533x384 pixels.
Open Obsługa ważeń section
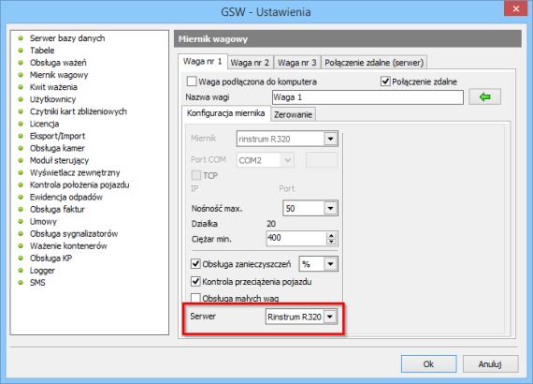(58, 63)
